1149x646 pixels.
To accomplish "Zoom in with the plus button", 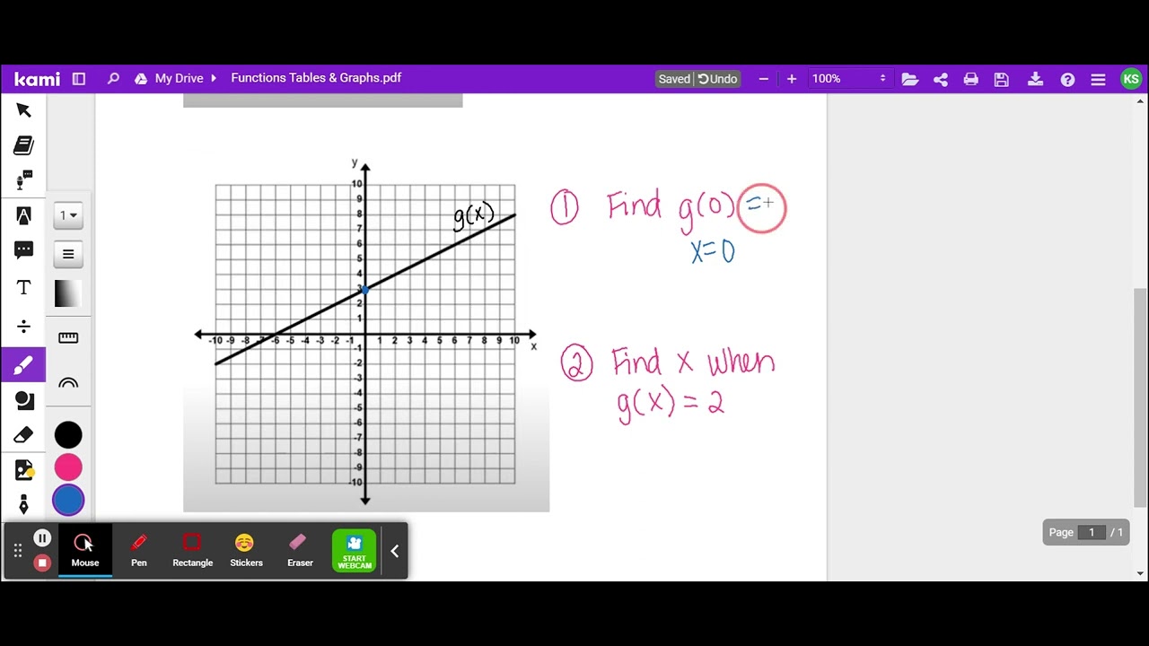I will coord(792,79).
